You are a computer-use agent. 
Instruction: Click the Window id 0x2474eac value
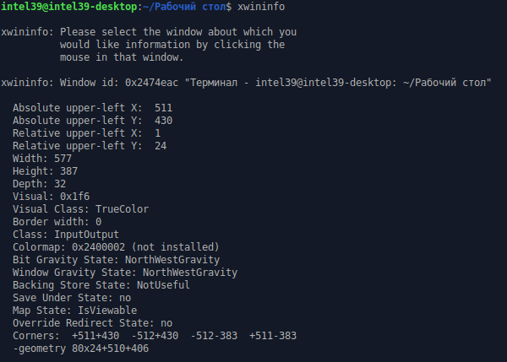coord(151,83)
